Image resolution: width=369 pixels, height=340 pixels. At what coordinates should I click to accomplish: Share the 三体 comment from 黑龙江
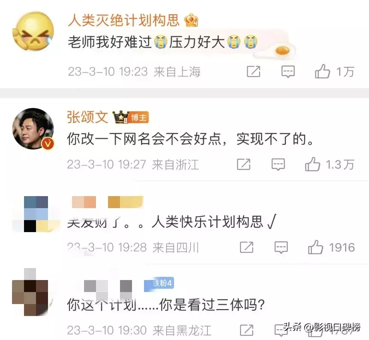(x=246, y=330)
